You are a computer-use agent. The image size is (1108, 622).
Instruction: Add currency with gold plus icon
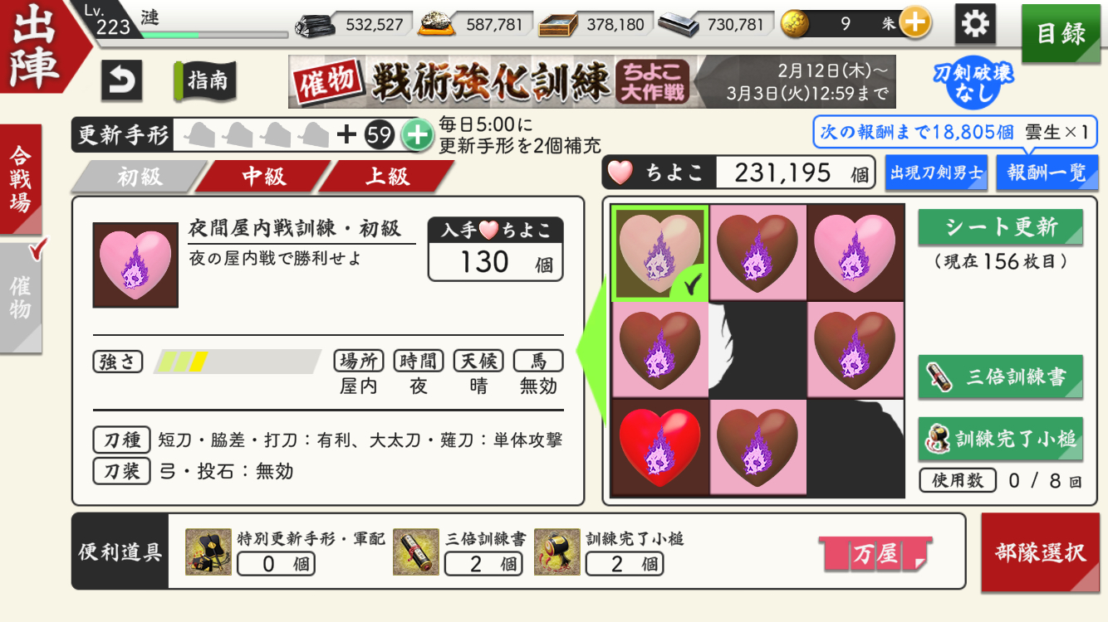coord(914,24)
